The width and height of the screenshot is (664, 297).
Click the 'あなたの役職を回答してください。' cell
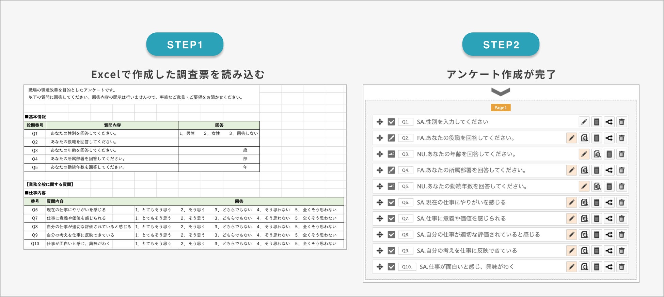click(x=112, y=142)
